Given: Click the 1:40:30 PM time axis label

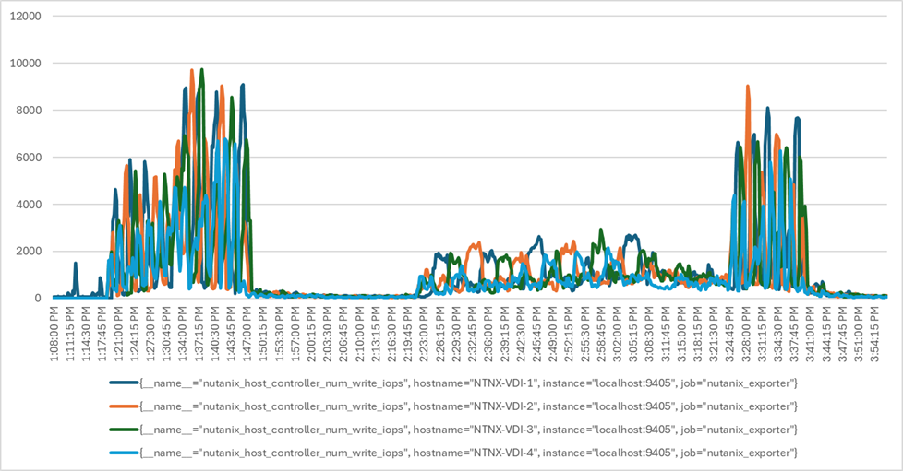Looking at the screenshot, I should coord(215,335).
